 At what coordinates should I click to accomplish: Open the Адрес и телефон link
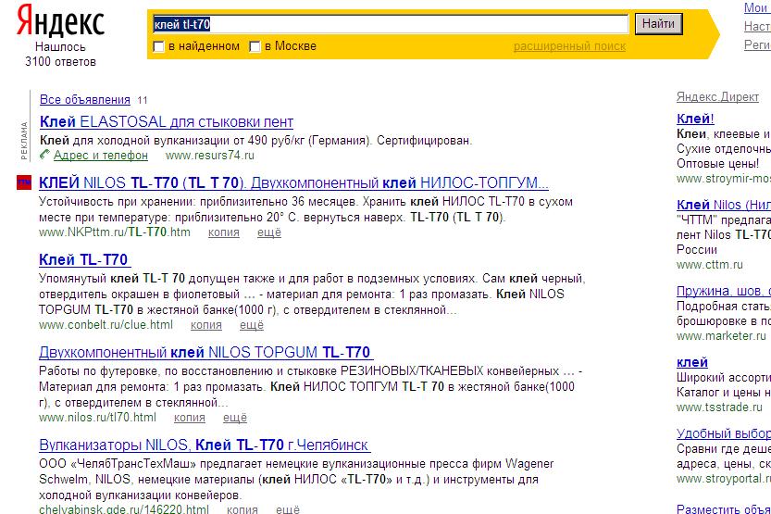[101, 155]
